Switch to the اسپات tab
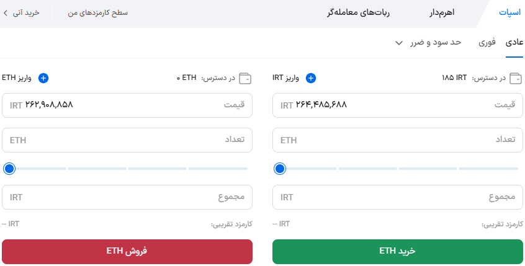Image resolution: width=525 pixels, height=266 pixels. [510, 12]
